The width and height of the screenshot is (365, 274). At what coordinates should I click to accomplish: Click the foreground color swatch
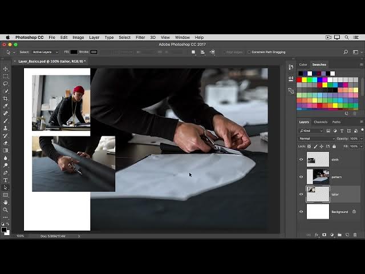pos(4,229)
